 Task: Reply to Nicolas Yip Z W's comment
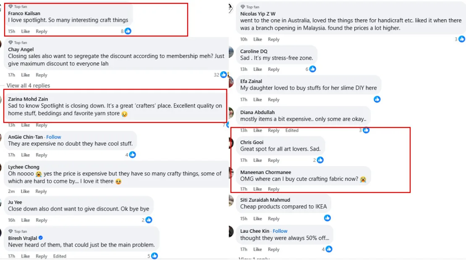coord(274,39)
